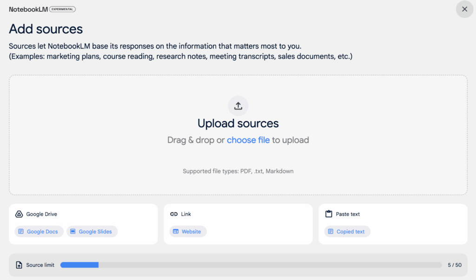Close the Add sources dialog
The image size is (476, 280).
(x=464, y=9)
